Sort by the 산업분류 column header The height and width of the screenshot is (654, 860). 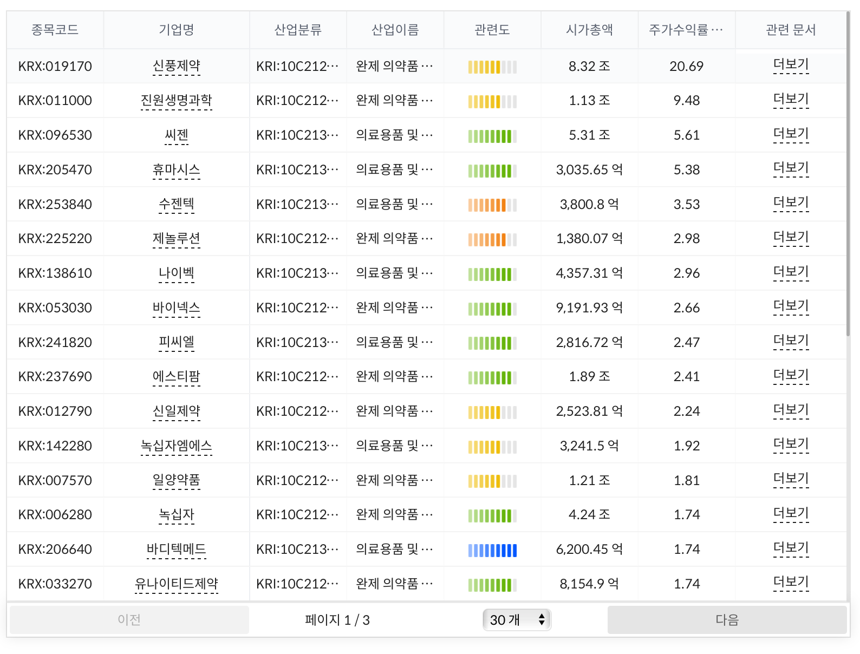click(x=298, y=30)
